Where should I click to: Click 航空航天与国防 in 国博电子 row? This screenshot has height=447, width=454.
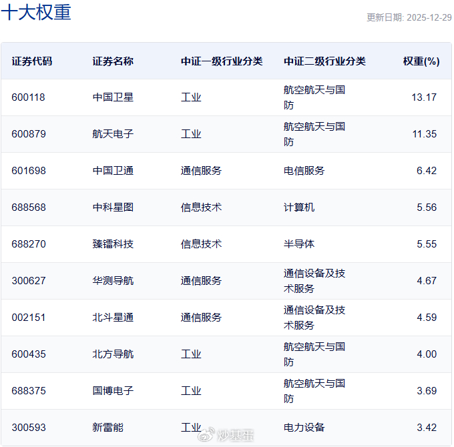click(314, 391)
